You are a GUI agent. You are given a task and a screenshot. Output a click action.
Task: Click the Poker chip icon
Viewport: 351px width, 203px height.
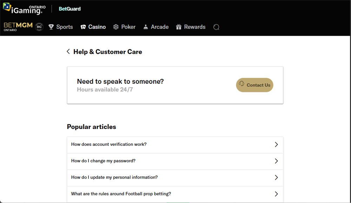[x=116, y=27]
